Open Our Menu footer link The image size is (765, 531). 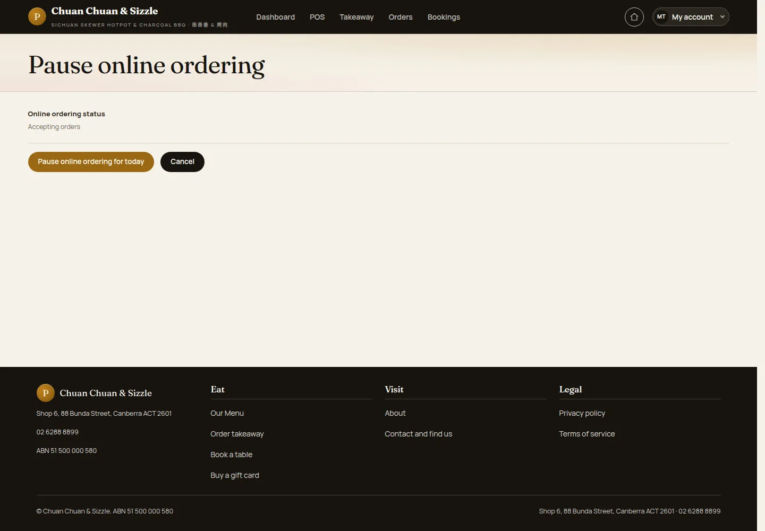point(227,413)
